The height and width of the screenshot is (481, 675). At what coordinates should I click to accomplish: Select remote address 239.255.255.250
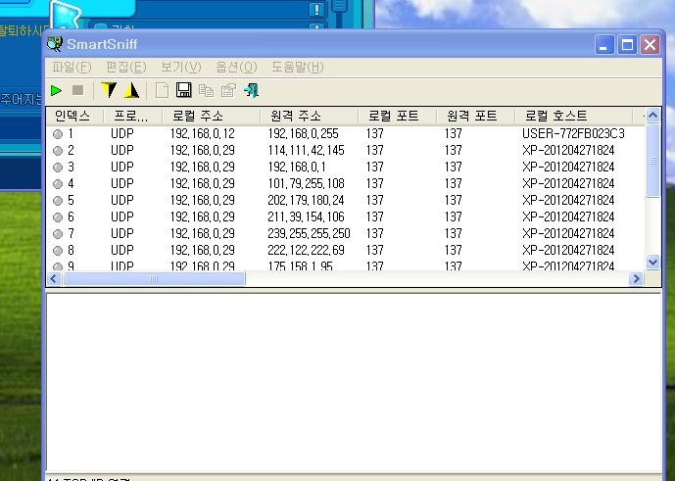click(309, 234)
